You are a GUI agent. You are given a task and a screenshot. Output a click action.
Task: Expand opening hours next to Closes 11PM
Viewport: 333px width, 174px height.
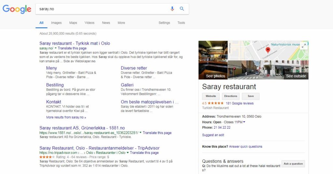point(244,122)
